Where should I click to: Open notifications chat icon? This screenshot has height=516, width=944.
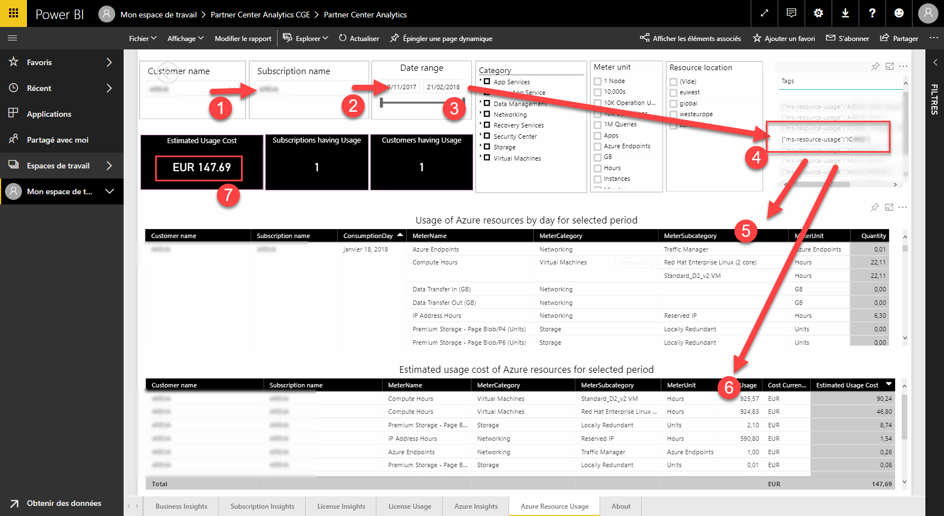pos(791,13)
